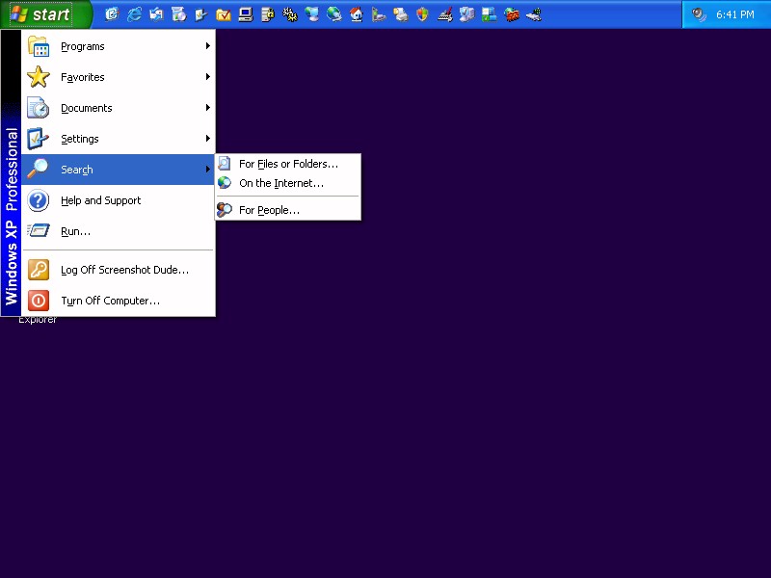Launch the envelope mail icon in quick launch
The width and height of the screenshot is (771, 578).
pos(156,14)
